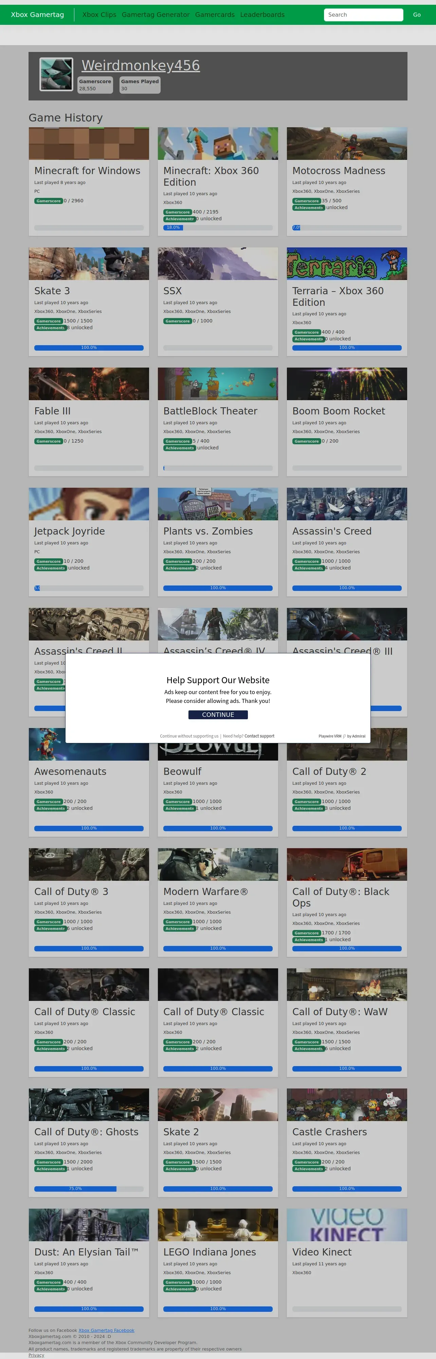Open the Castle Crashers banner image

(x=347, y=1105)
